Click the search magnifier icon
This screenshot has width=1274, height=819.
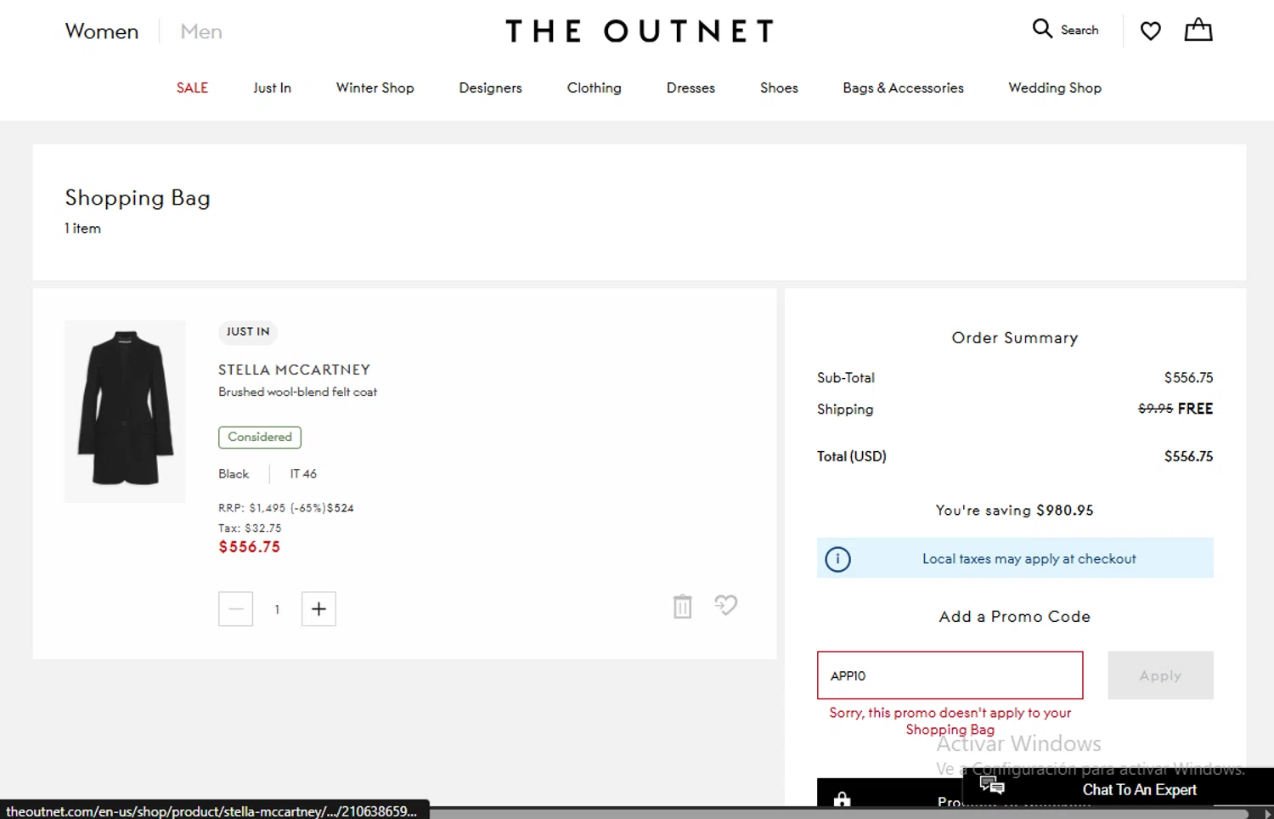[1042, 28]
